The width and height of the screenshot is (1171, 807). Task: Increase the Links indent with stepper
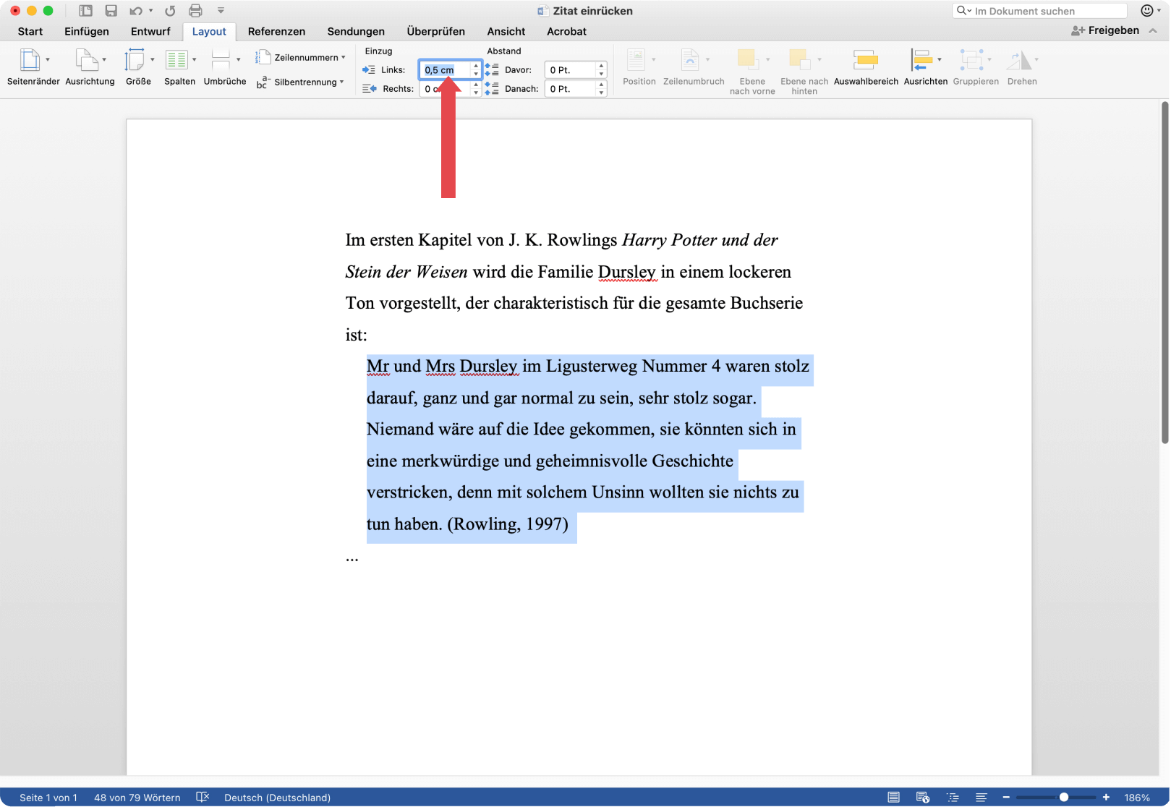476,66
